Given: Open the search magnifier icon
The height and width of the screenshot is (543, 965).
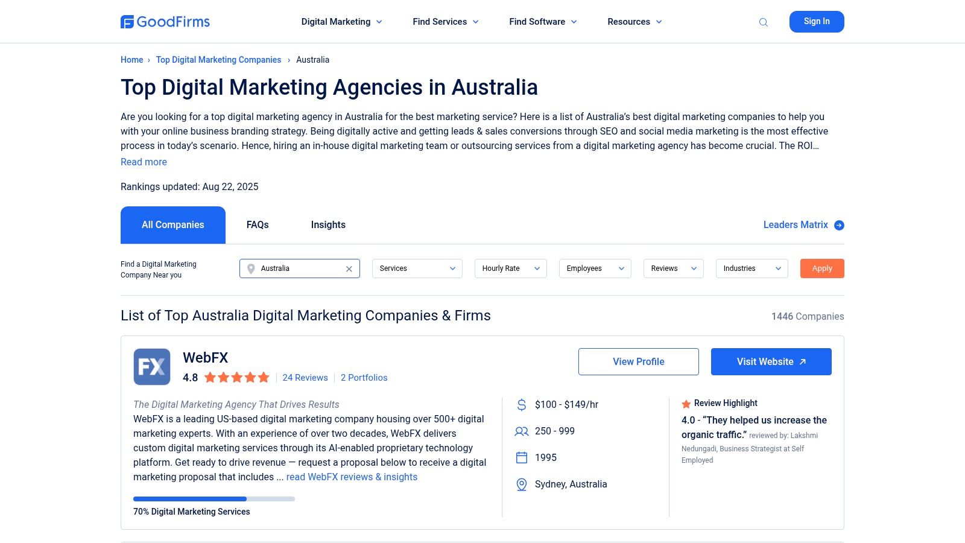Looking at the screenshot, I should coord(764,22).
